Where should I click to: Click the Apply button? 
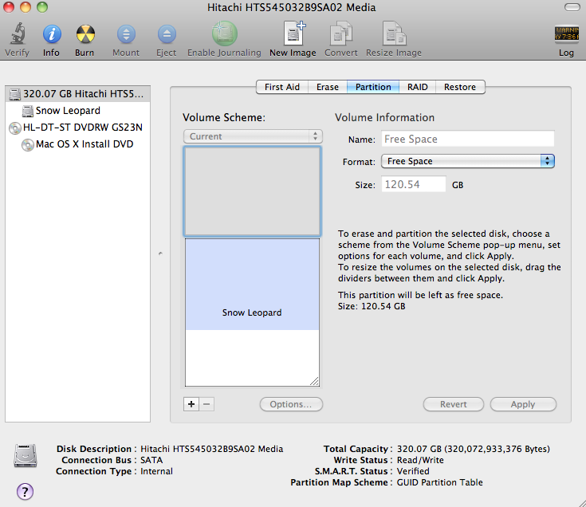click(x=523, y=404)
